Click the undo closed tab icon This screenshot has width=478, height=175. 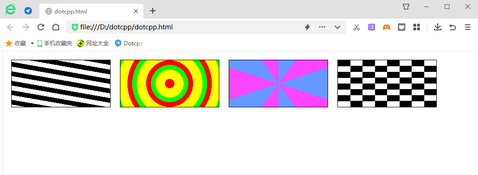click(453, 27)
